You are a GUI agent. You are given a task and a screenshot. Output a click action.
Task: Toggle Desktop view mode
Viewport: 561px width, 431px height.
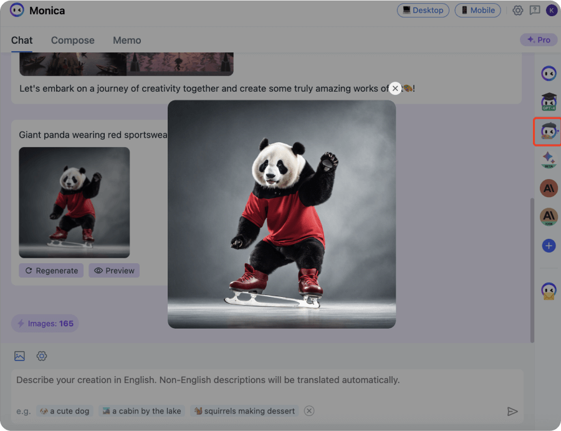423,10
